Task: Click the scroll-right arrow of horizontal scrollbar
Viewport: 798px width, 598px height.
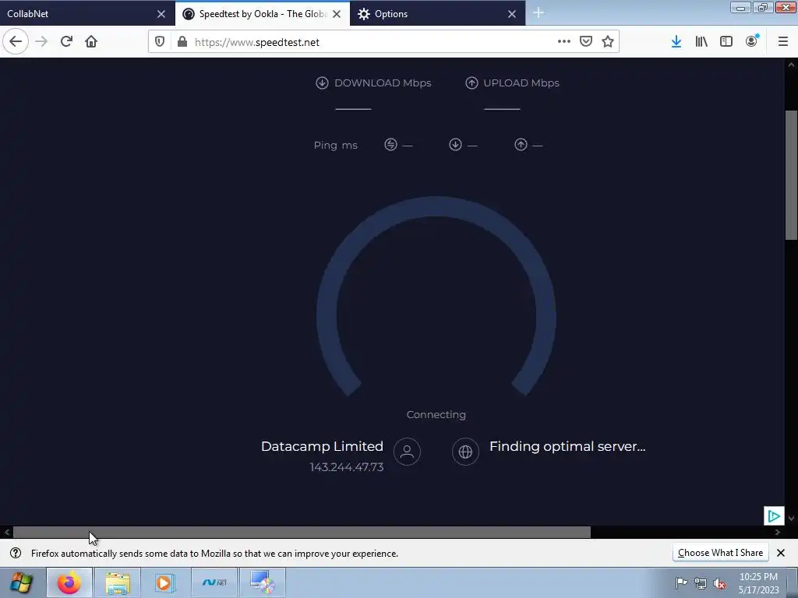Action: [x=778, y=533]
